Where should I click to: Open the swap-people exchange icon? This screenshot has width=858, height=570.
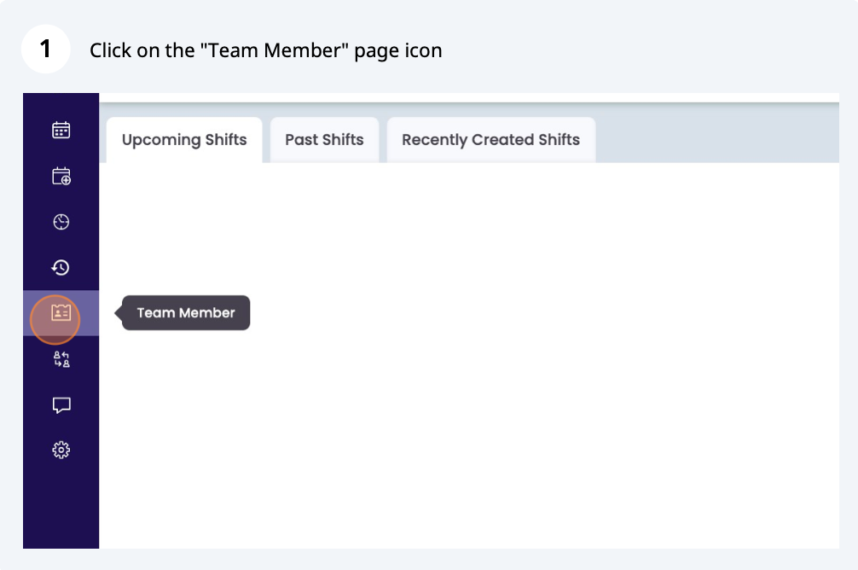(x=61, y=359)
